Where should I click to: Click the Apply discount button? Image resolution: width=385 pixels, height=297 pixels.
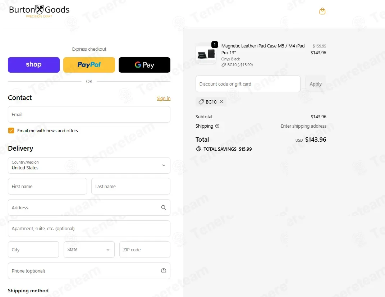click(316, 84)
